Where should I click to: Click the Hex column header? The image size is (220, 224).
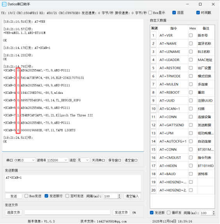(x=193, y=28)
